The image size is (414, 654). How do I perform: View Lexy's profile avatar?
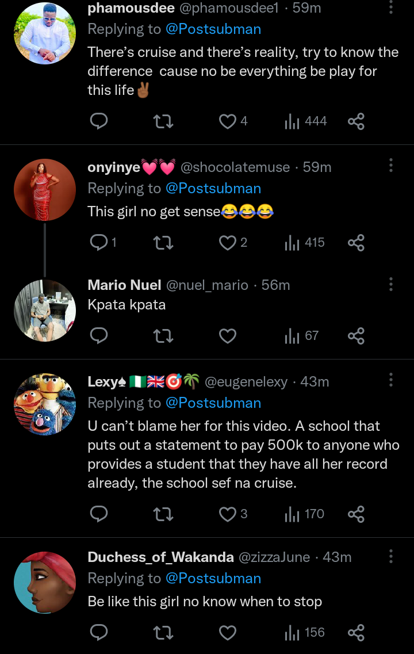pos(45,404)
